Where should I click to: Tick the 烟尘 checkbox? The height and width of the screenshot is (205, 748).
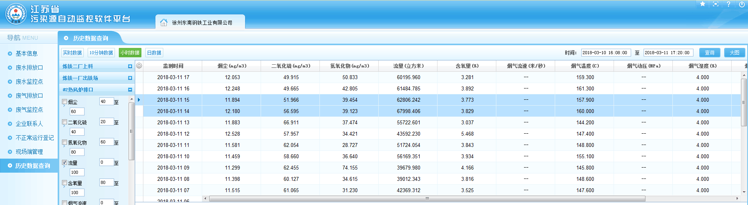(65, 102)
